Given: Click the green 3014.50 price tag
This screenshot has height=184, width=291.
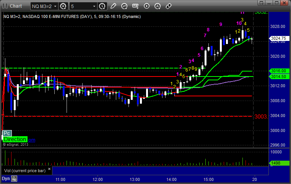Looking at the screenshot, I should (279, 77).
